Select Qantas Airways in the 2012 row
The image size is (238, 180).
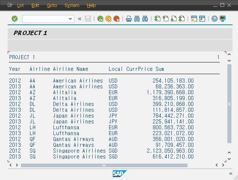coord(74,139)
